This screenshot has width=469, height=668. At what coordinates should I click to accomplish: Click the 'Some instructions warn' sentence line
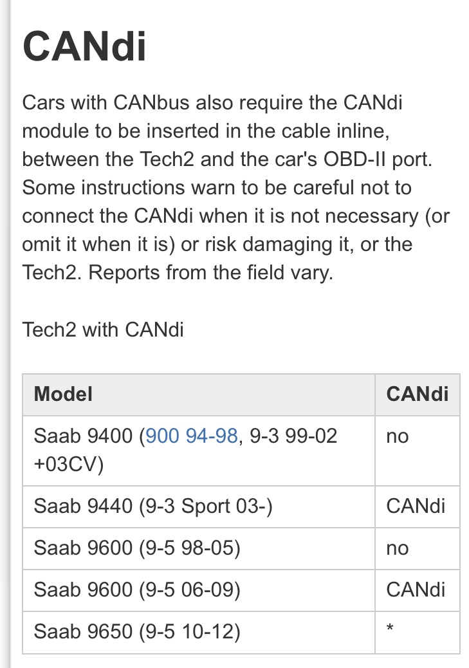coord(217,187)
